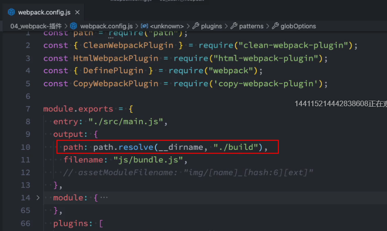
Task: Click the wrench icon before plugins
Action: click(x=196, y=26)
